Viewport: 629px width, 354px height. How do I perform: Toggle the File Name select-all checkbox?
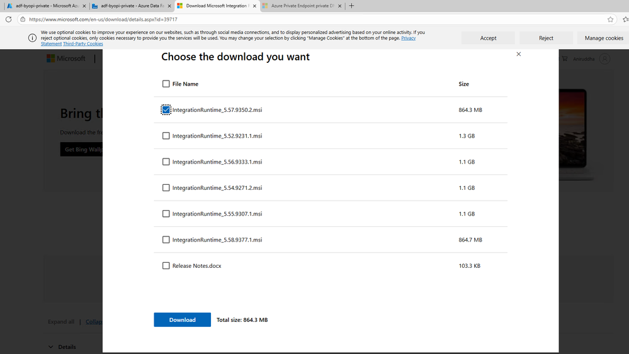pyautogui.click(x=166, y=84)
